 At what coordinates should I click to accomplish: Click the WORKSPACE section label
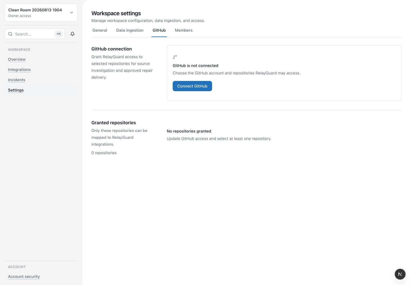click(x=19, y=50)
